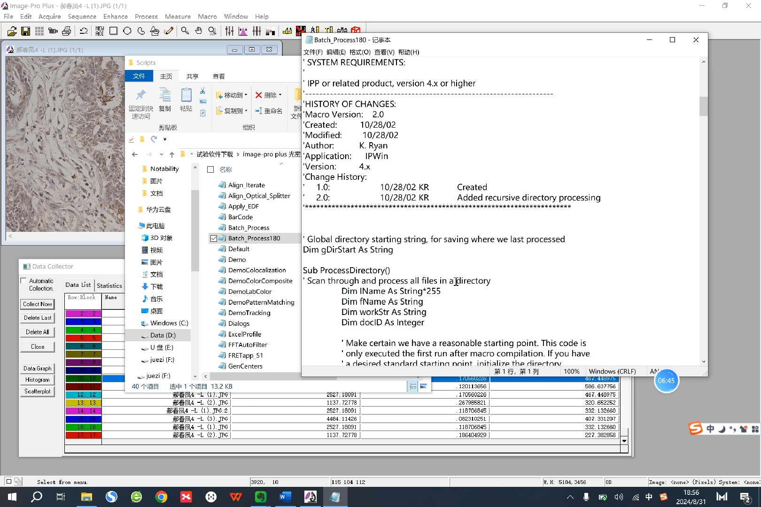Click the Notepad vertical scrollbar down arrow
Screen dimensions: 761x507
coord(703,361)
